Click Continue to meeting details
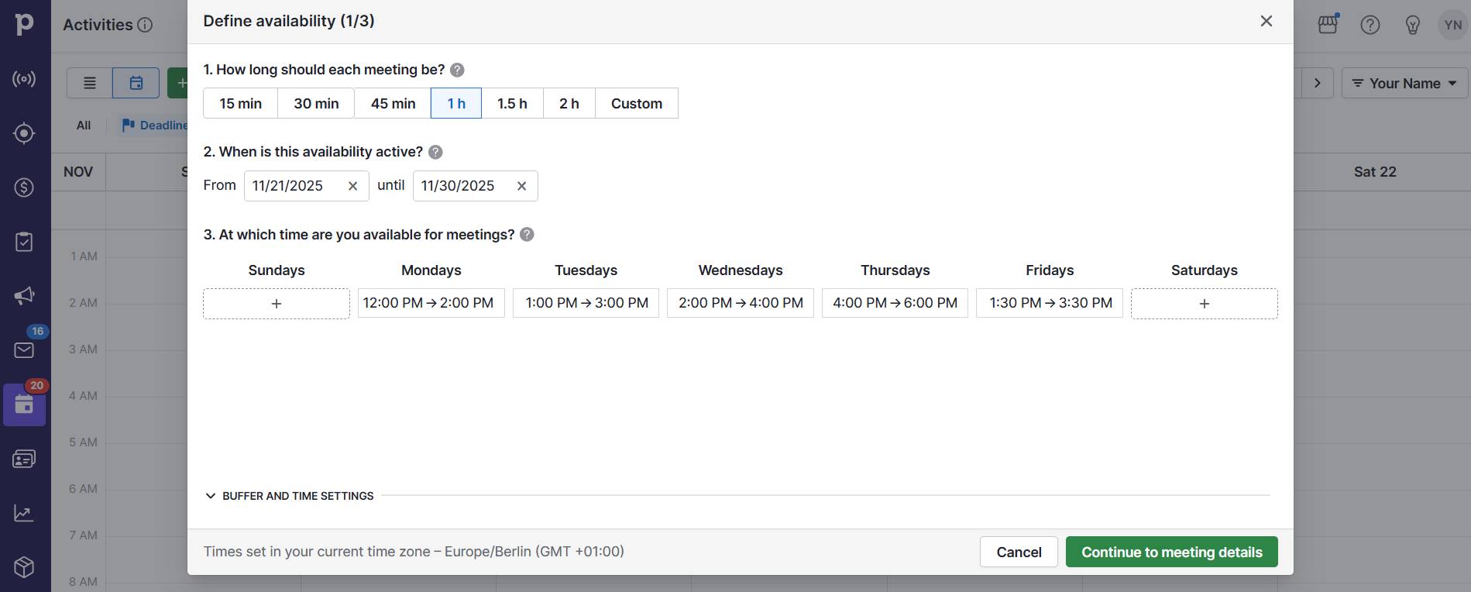The height and width of the screenshot is (592, 1471). (x=1171, y=552)
